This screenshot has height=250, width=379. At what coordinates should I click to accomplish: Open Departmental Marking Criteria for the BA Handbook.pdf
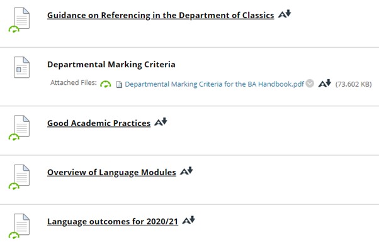[214, 84]
